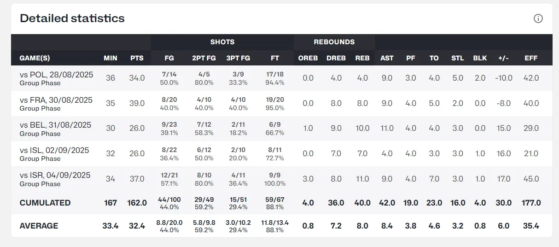Open the vs ISL, 02/09/2025 game
This screenshot has height=247, width=559.
pyautogui.click(x=54, y=150)
